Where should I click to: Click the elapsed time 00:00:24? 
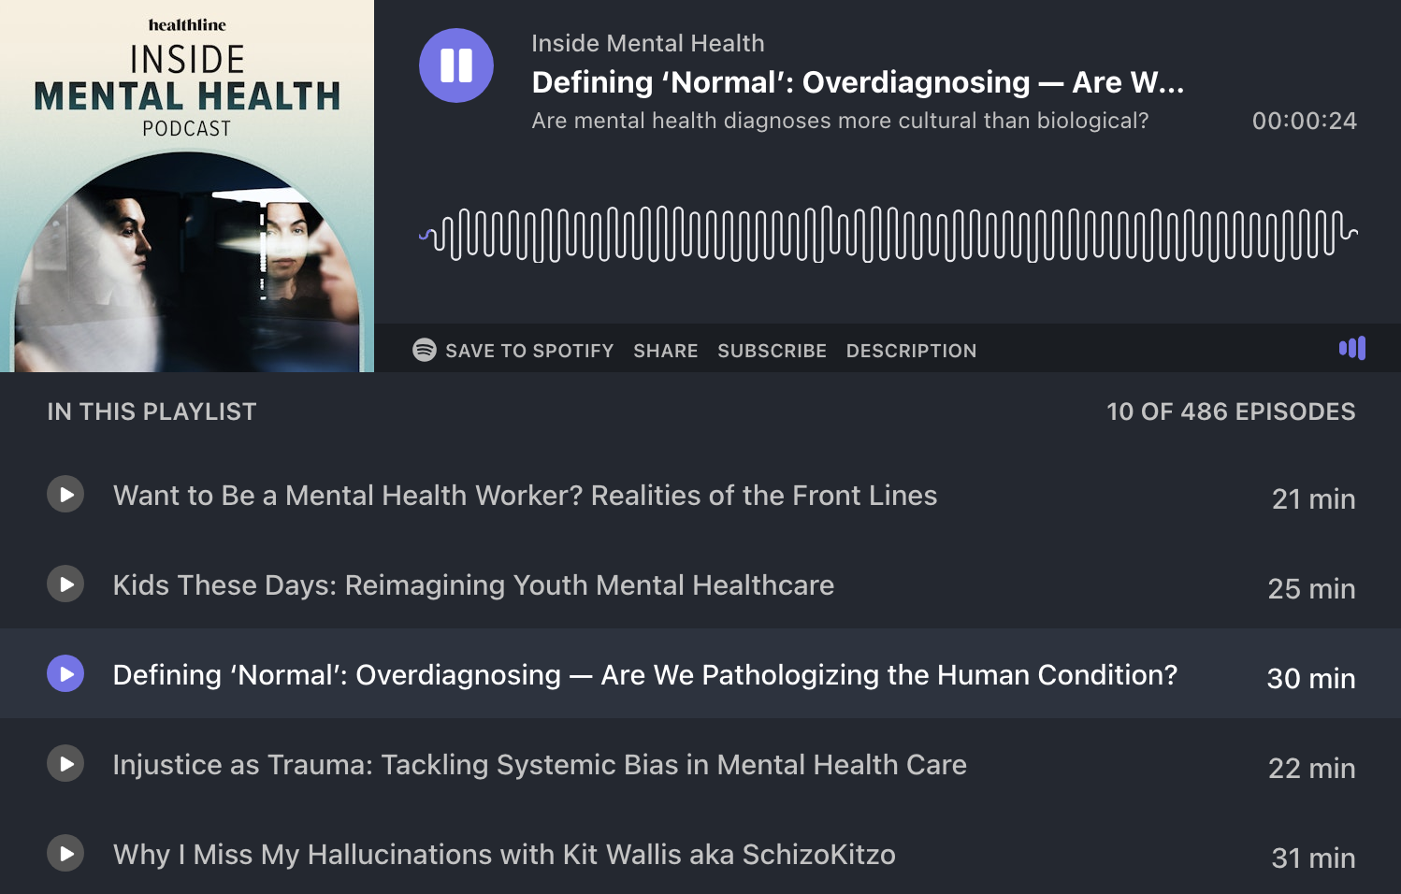1305,121
